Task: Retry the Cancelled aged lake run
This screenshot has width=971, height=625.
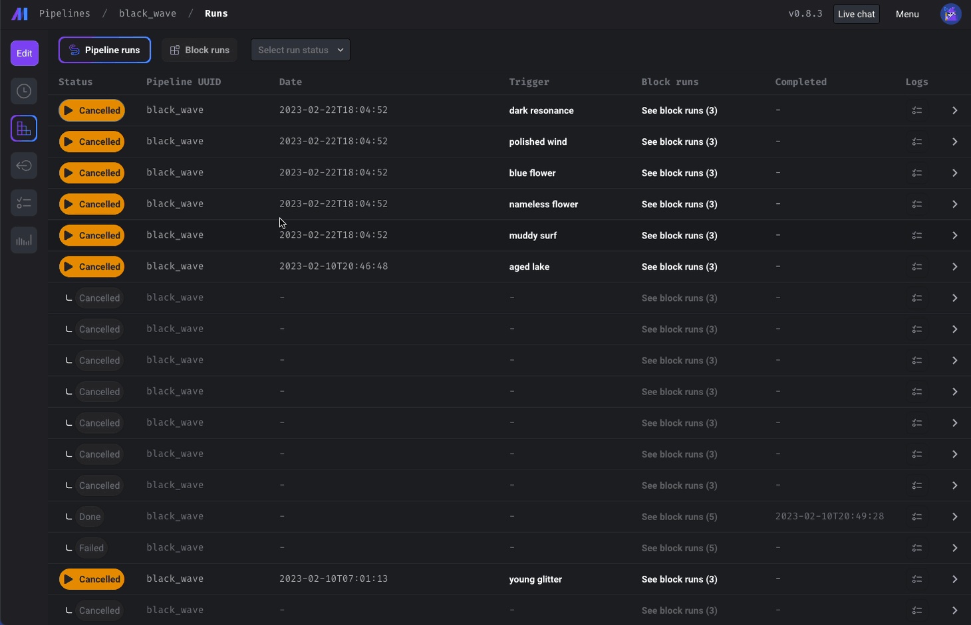Action: [x=92, y=266]
